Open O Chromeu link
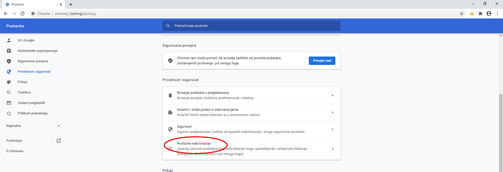 coord(15,151)
